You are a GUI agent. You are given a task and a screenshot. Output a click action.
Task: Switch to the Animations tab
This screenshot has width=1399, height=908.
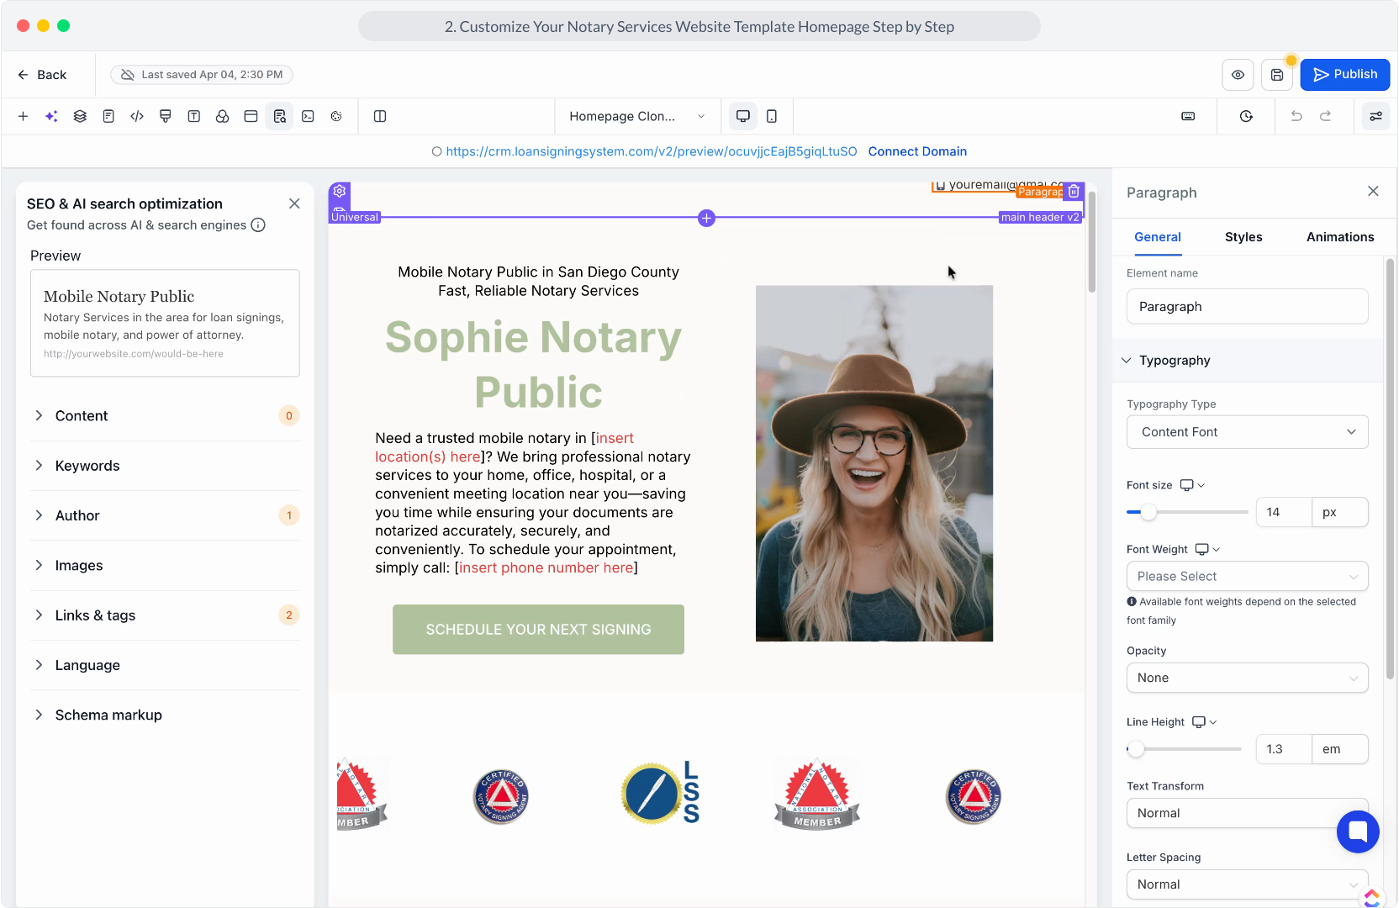pyautogui.click(x=1339, y=237)
